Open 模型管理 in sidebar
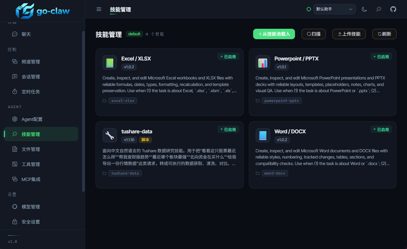The height and width of the screenshot is (249, 407). 41,207
